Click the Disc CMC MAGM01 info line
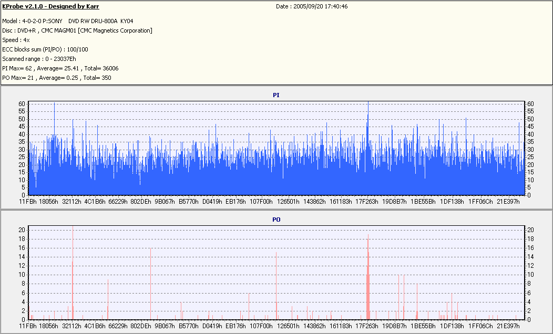 pyautogui.click(x=77, y=30)
